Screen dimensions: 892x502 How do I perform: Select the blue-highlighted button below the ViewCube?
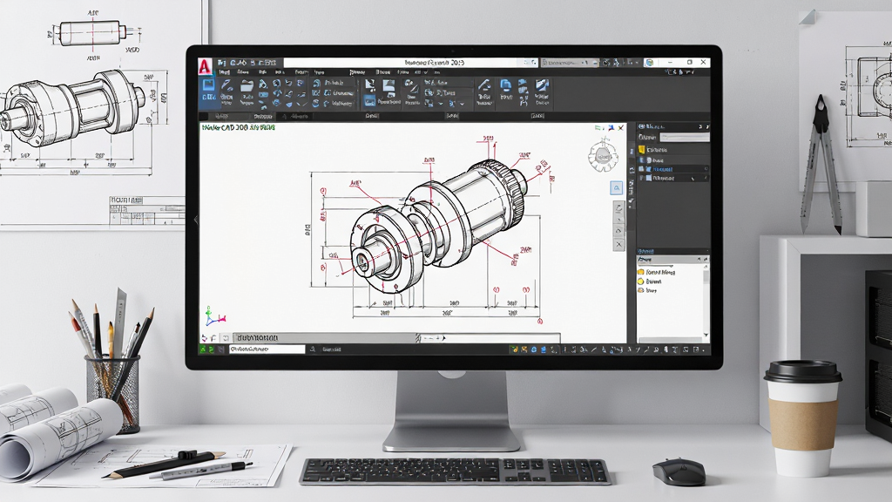pos(616,188)
